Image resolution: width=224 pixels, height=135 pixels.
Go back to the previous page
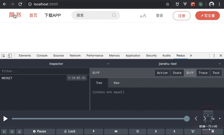(x=5, y=4)
